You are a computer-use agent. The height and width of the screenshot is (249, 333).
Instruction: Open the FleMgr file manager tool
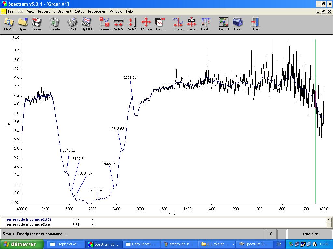[9, 24]
